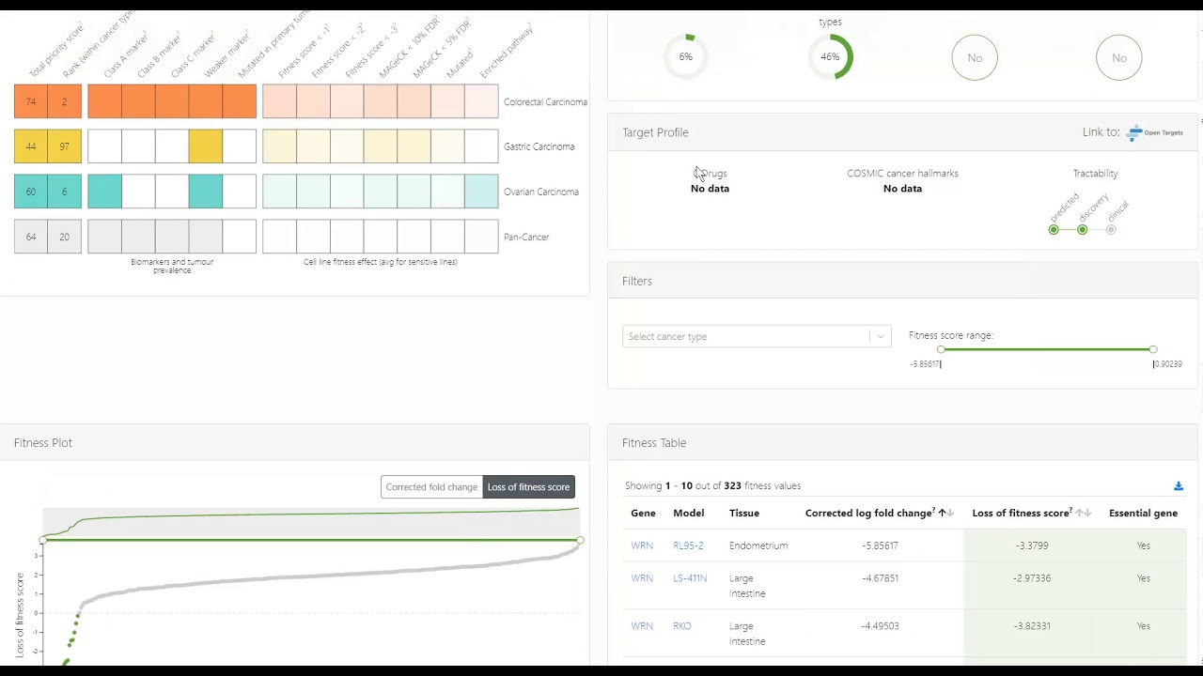Viewport: 1203px width, 676px height.
Task: Open WRN gene link in LS-411N row
Action: point(642,578)
